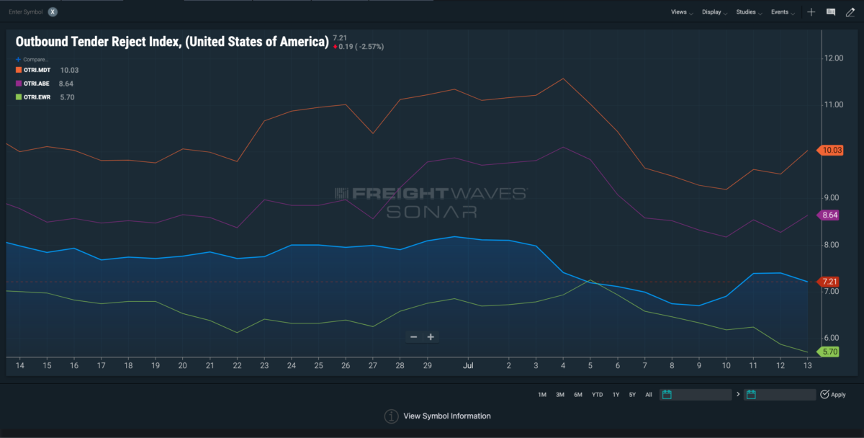Click the purple OTRI.ABE color swatch

point(18,84)
